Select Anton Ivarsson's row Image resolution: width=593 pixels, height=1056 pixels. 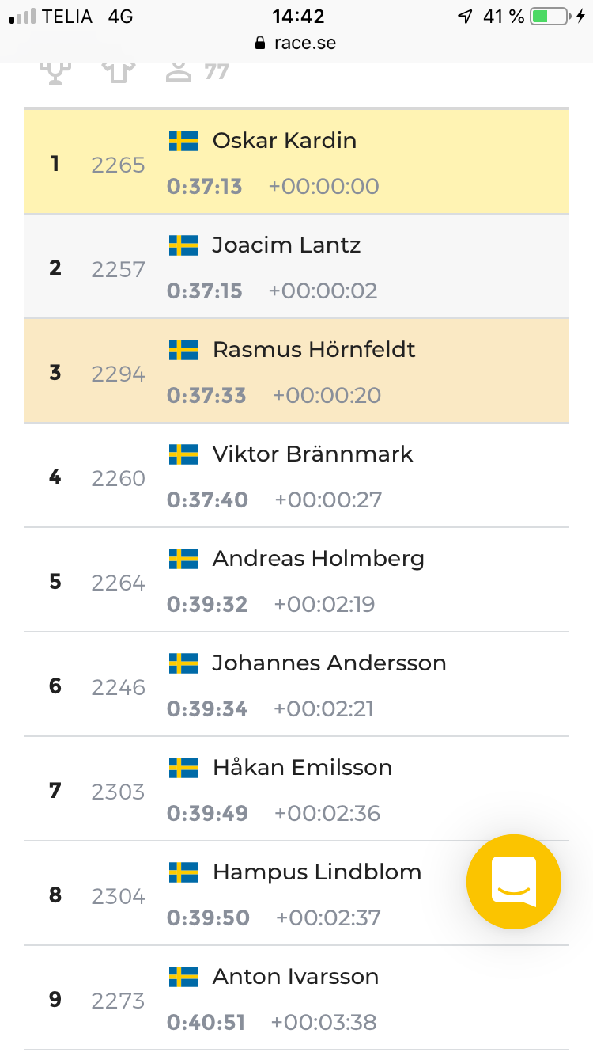pyautogui.click(x=296, y=998)
